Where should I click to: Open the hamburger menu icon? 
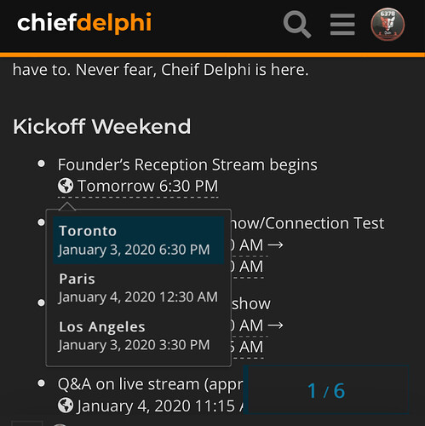(342, 25)
